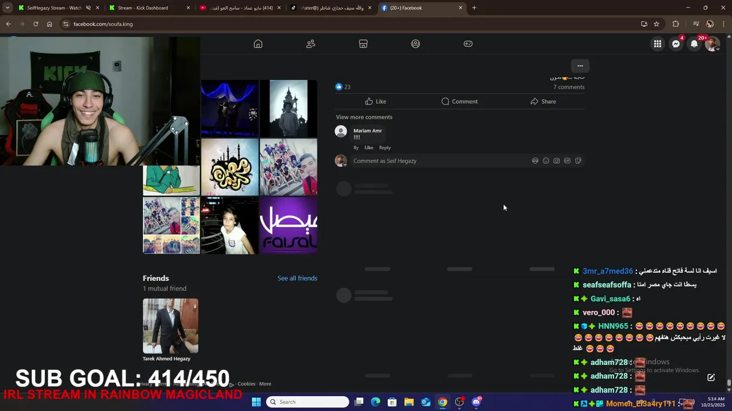Image resolution: width=732 pixels, height=411 pixels.
Task: Like the post
Action: pyautogui.click(x=376, y=102)
